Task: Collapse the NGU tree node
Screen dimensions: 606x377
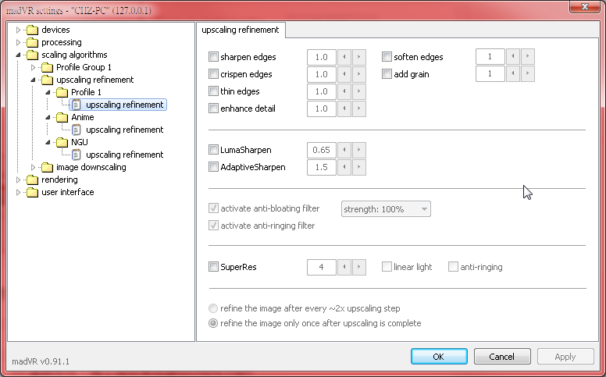Action: pos(48,143)
